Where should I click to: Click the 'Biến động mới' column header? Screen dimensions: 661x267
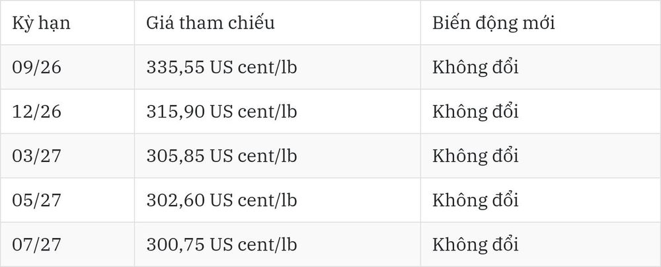494,22
